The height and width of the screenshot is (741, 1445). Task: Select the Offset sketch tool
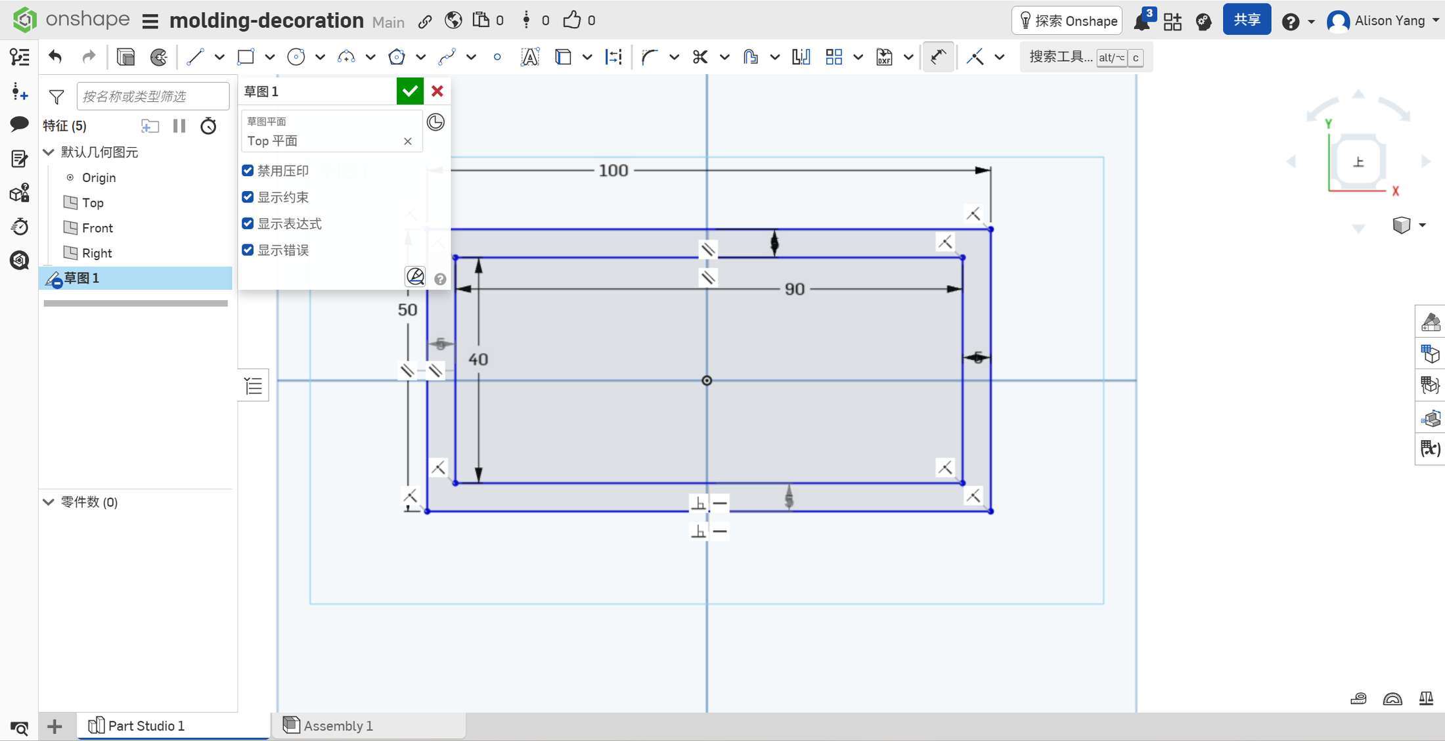click(751, 57)
